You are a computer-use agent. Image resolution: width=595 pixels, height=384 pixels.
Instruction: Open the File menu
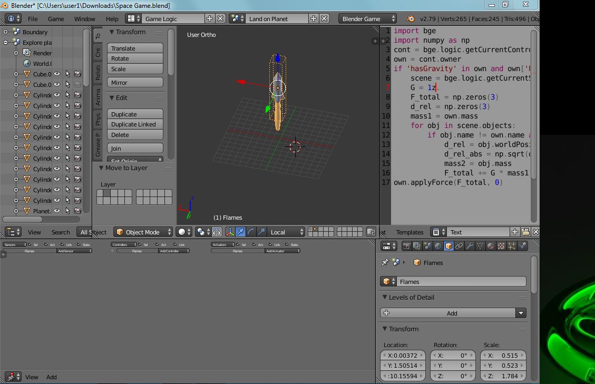click(33, 18)
